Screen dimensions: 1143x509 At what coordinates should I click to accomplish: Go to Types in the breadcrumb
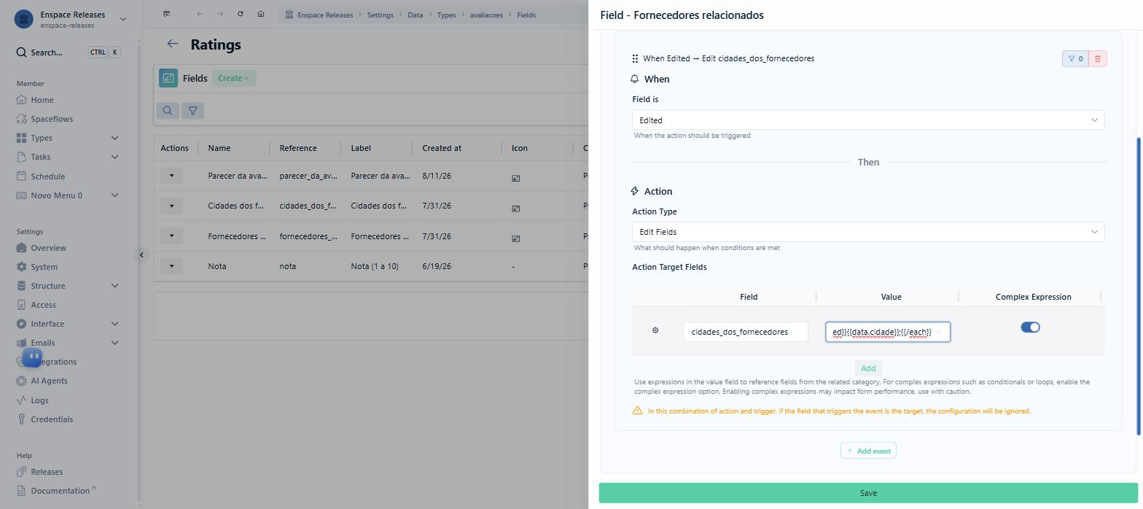tap(446, 15)
